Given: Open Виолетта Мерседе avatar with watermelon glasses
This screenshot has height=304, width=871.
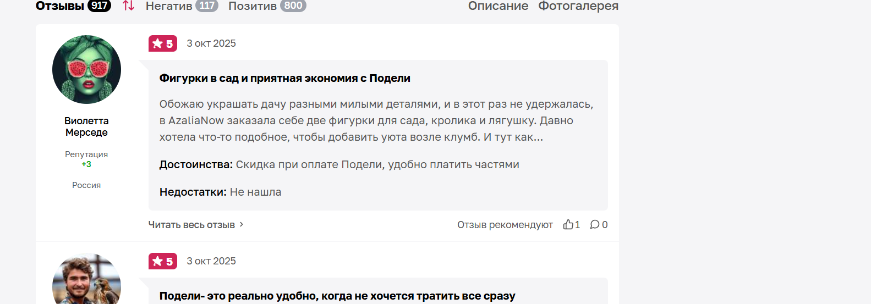Looking at the screenshot, I should 86,70.
